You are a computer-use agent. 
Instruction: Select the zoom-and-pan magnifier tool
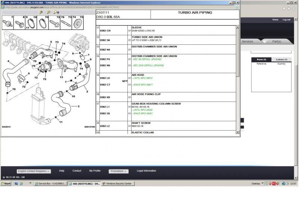[x=56, y=12]
